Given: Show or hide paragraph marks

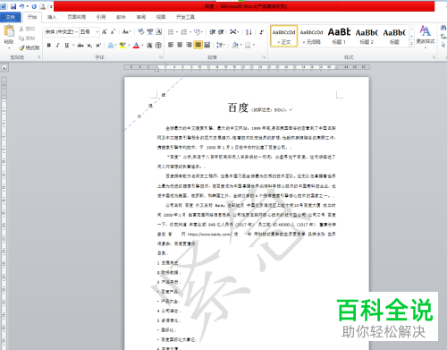Looking at the screenshot, I should 261,32.
